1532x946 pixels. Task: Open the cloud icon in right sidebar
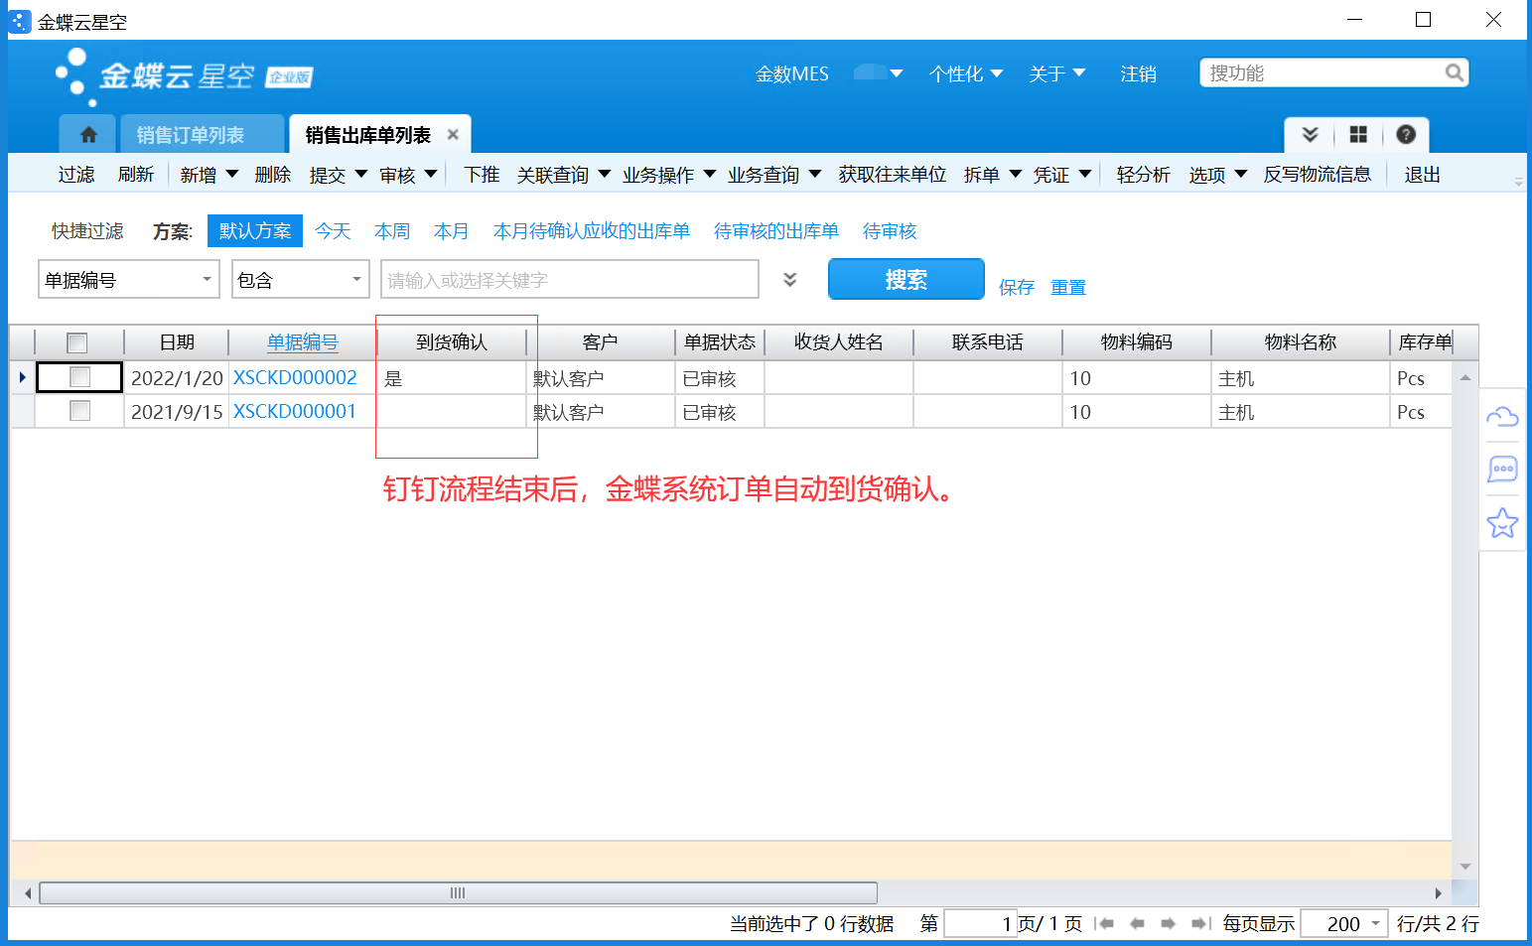pos(1502,417)
